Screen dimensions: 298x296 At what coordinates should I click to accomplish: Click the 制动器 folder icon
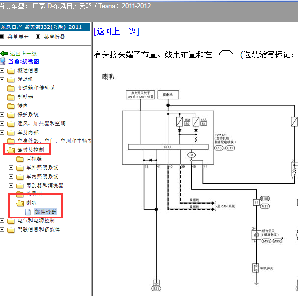click(x=11, y=97)
